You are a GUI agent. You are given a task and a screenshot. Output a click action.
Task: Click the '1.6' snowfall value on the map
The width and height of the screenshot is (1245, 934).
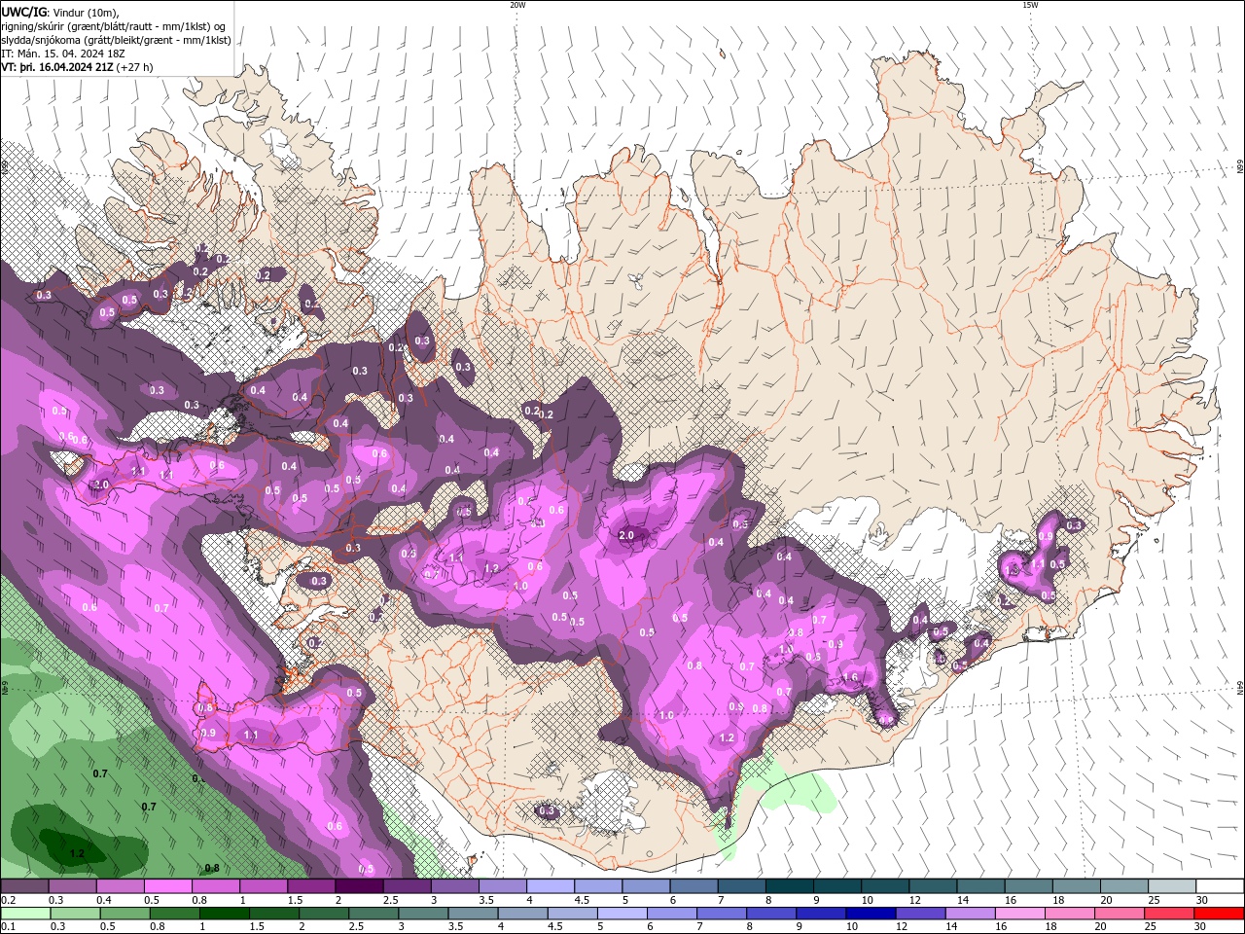point(851,677)
